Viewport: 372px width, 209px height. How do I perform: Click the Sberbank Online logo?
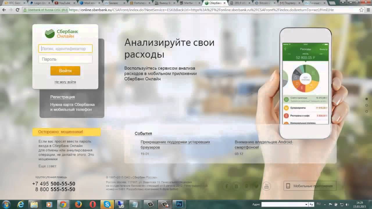[61, 34]
